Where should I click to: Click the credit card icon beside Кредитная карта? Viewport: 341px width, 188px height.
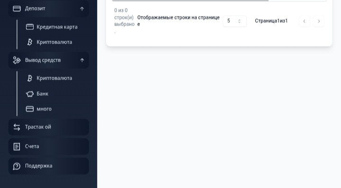(30, 27)
